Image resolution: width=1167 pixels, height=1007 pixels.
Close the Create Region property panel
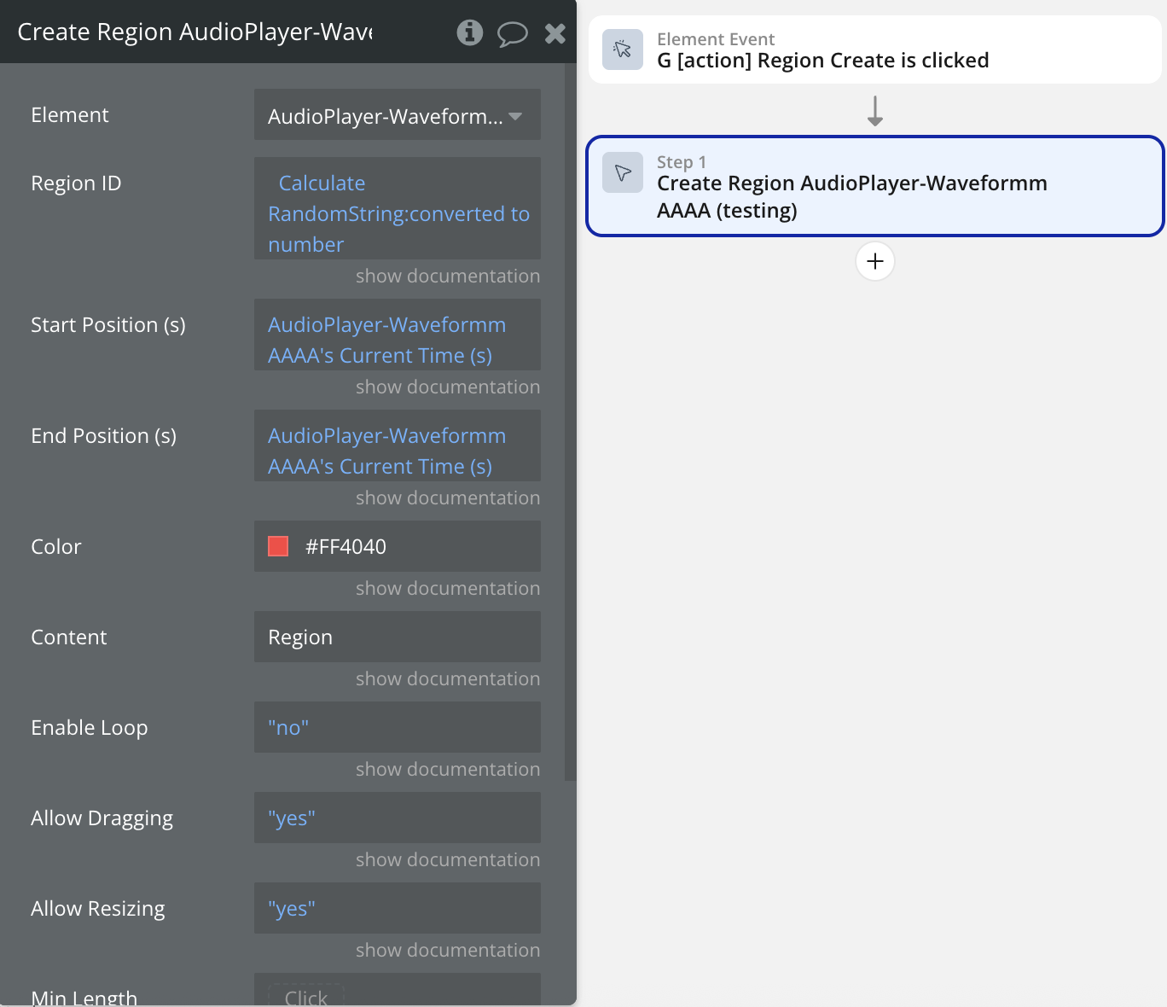[555, 33]
